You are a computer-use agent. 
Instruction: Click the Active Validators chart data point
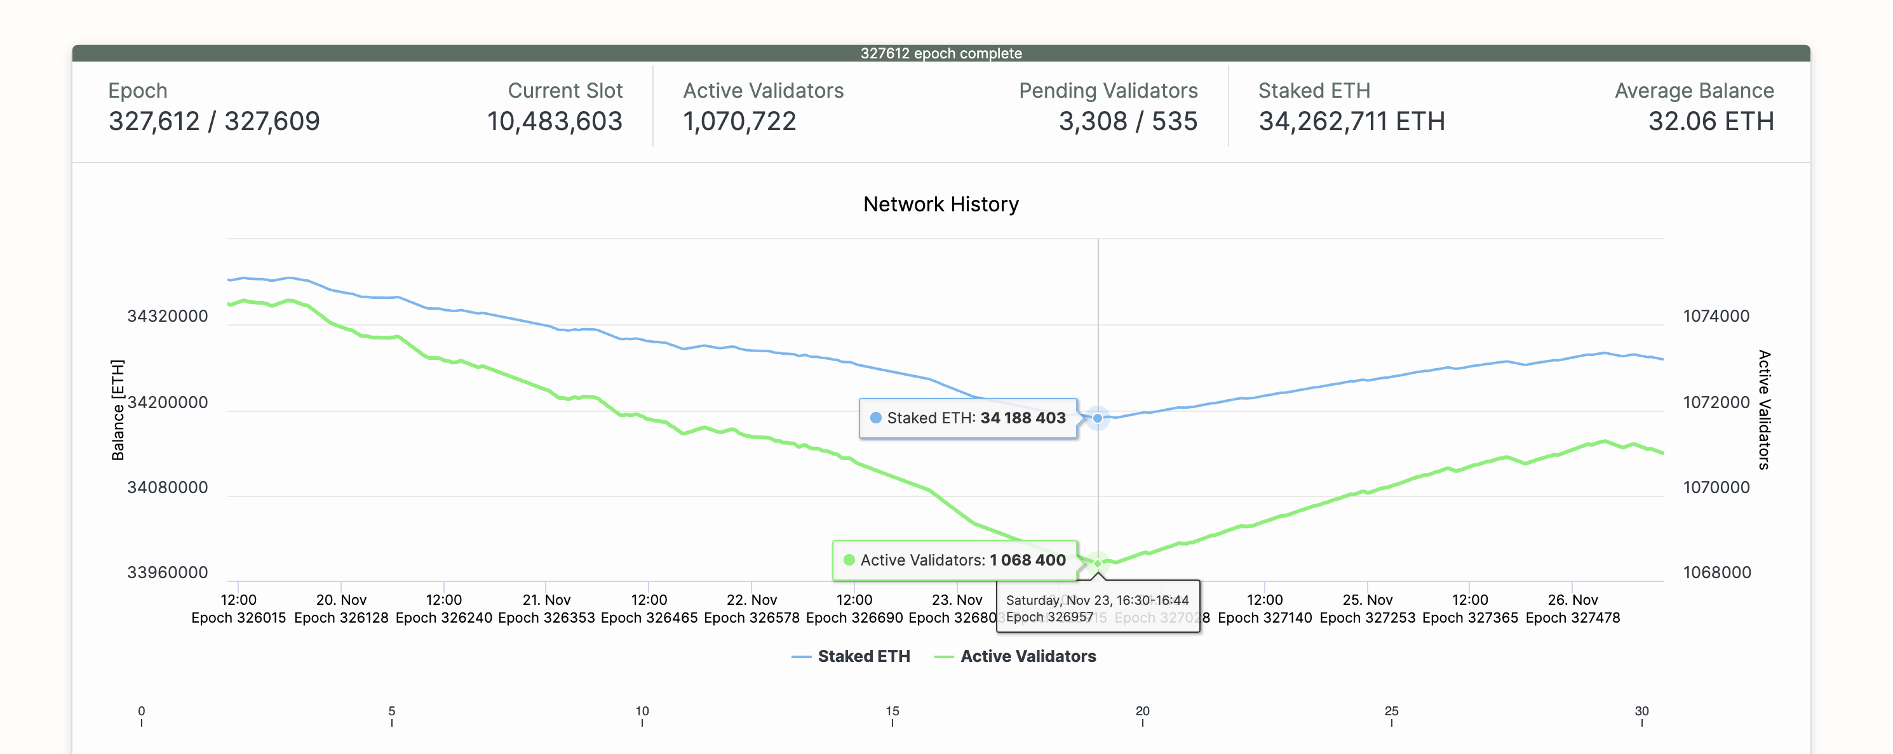(x=1097, y=563)
